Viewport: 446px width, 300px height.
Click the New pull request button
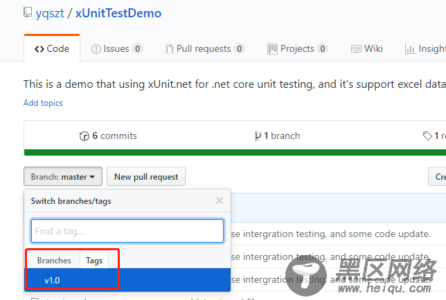[146, 176]
